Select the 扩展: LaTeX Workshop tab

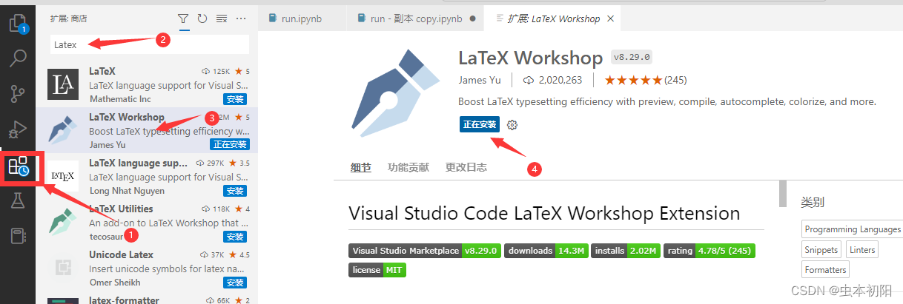(x=554, y=18)
